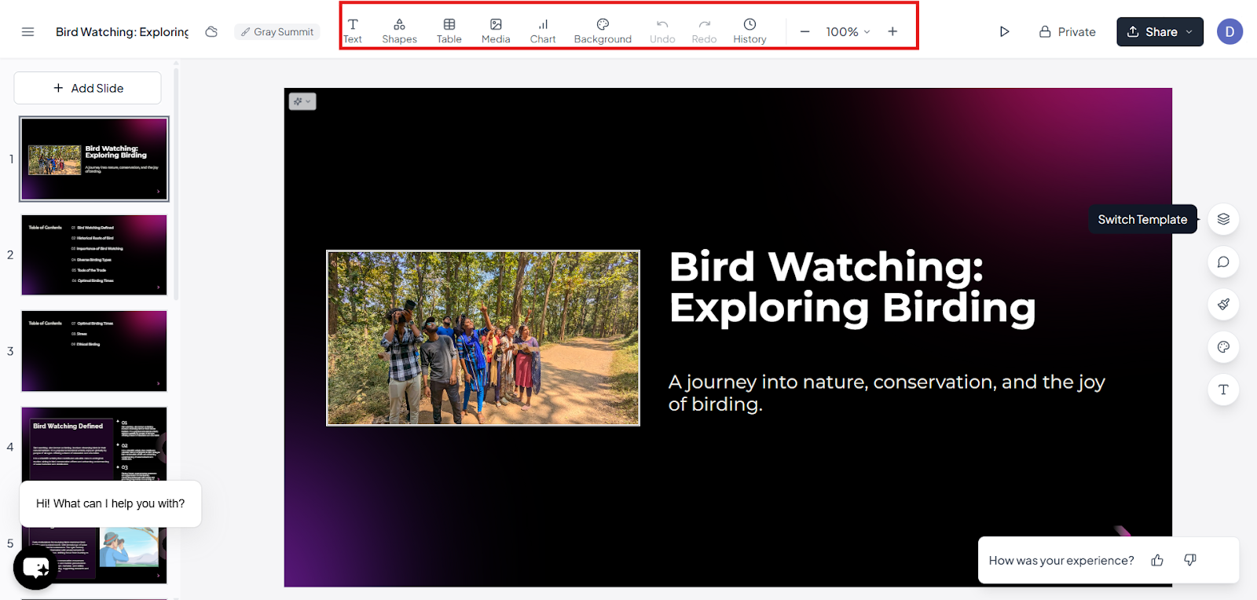Viewport: 1257px width, 600px height.
Task: Open version History
Action: pyautogui.click(x=749, y=31)
